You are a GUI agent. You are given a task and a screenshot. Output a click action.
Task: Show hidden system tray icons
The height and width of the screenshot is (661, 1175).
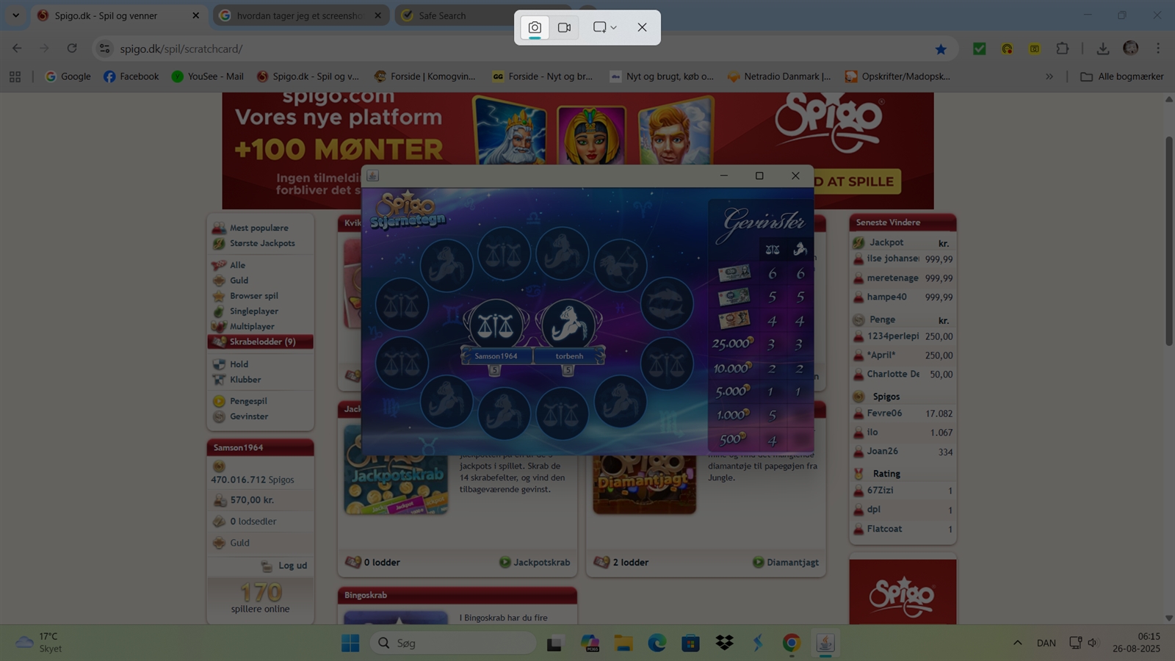1017,643
